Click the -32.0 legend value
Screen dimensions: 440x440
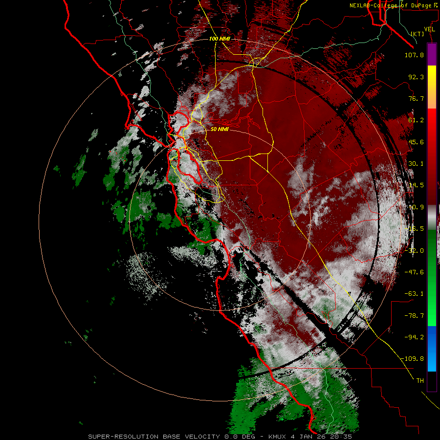click(x=414, y=251)
